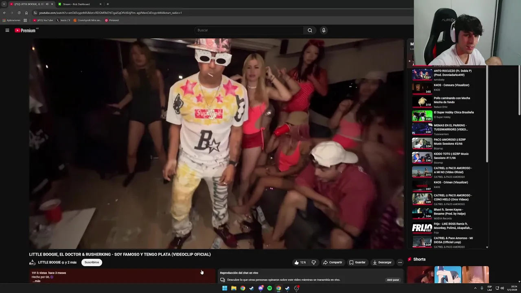Open LITTLE BOOGIE channel name link

coord(49,262)
